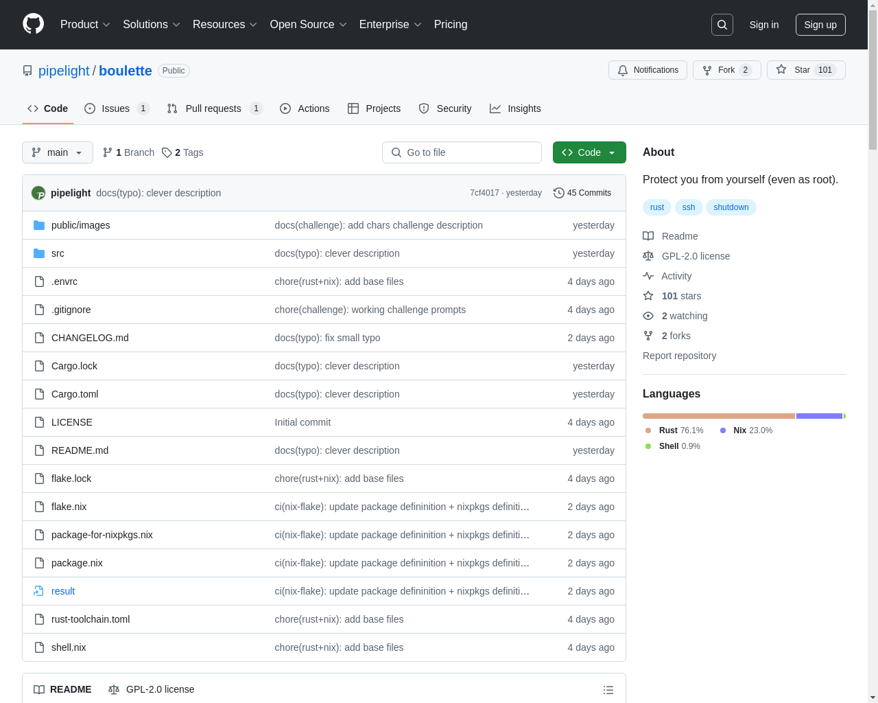The width and height of the screenshot is (878, 703).
Task: Click the star icon beside 101 stars
Action: tap(648, 296)
